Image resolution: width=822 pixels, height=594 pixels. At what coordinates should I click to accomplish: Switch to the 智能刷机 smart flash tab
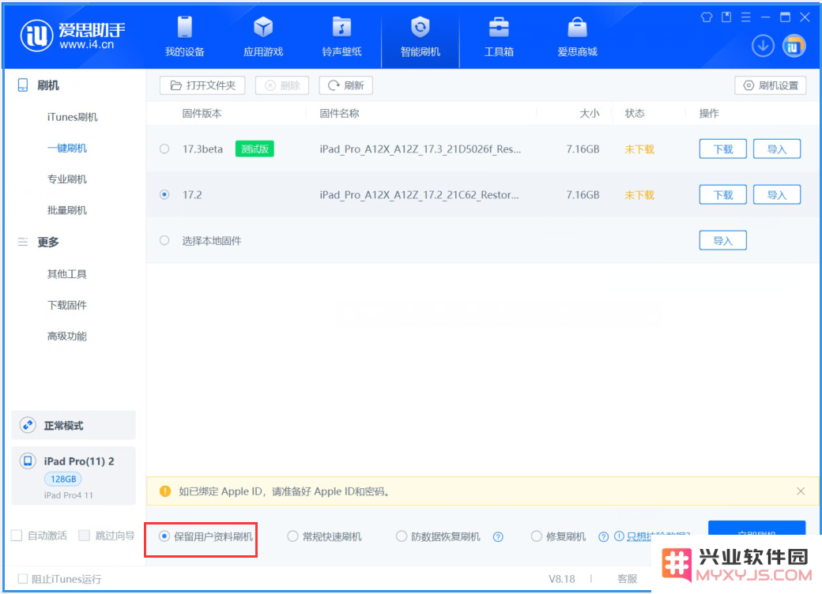click(420, 36)
